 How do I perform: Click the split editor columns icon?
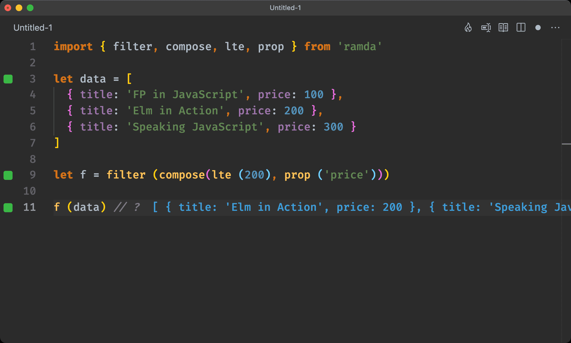(x=521, y=28)
